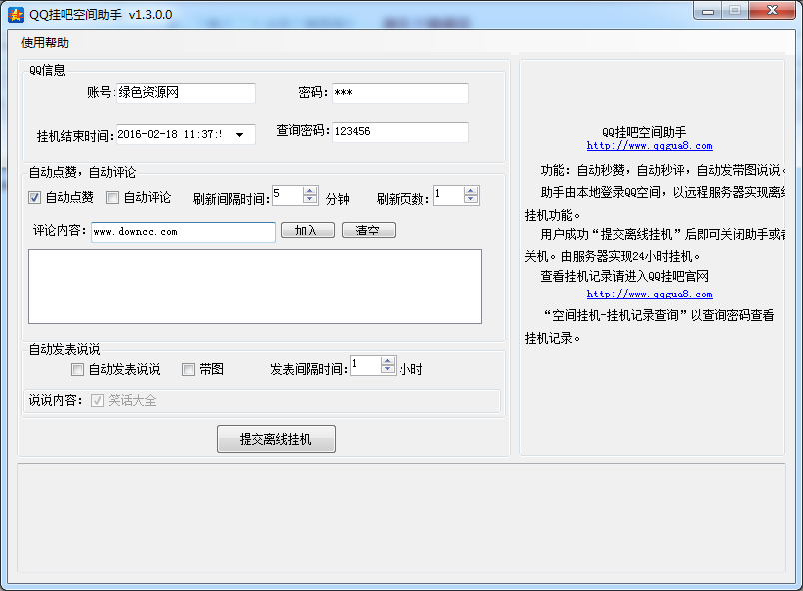The height and width of the screenshot is (591, 803).
Task: Click the 提交离线挂机 button
Action: (276, 439)
